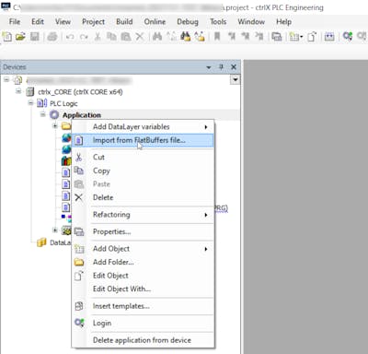368x354 pixels.
Task: Expand the Task Configuration node near bottom
Action: point(55,230)
